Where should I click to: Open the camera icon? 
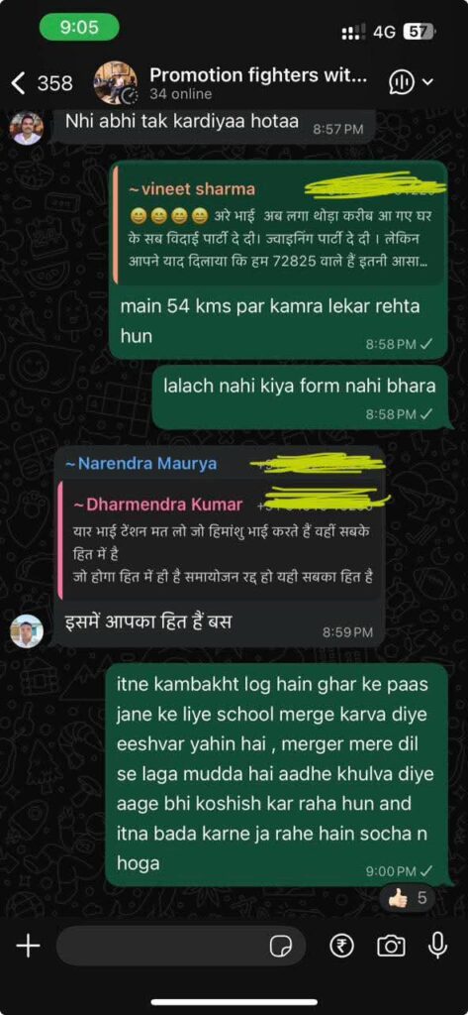[x=391, y=947]
